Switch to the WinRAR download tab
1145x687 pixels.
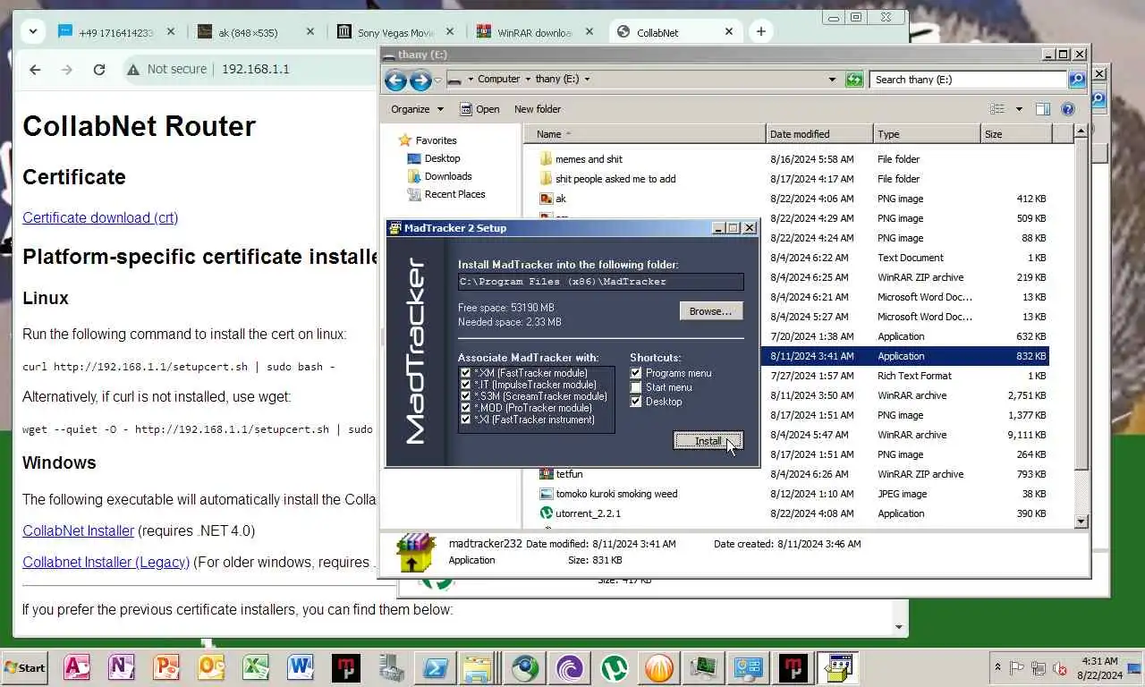pyautogui.click(x=533, y=32)
